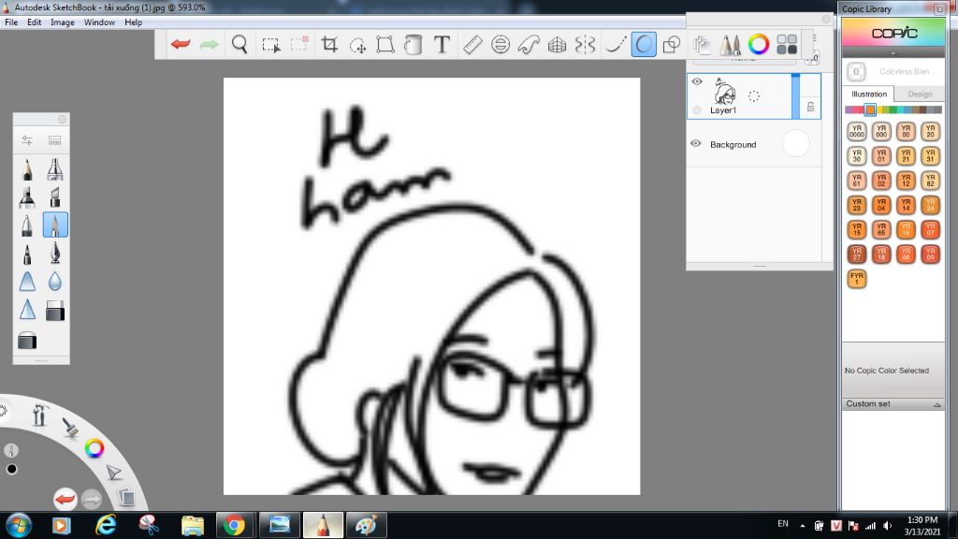Select the Text tool
The width and height of the screenshot is (958, 539).
[442, 45]
